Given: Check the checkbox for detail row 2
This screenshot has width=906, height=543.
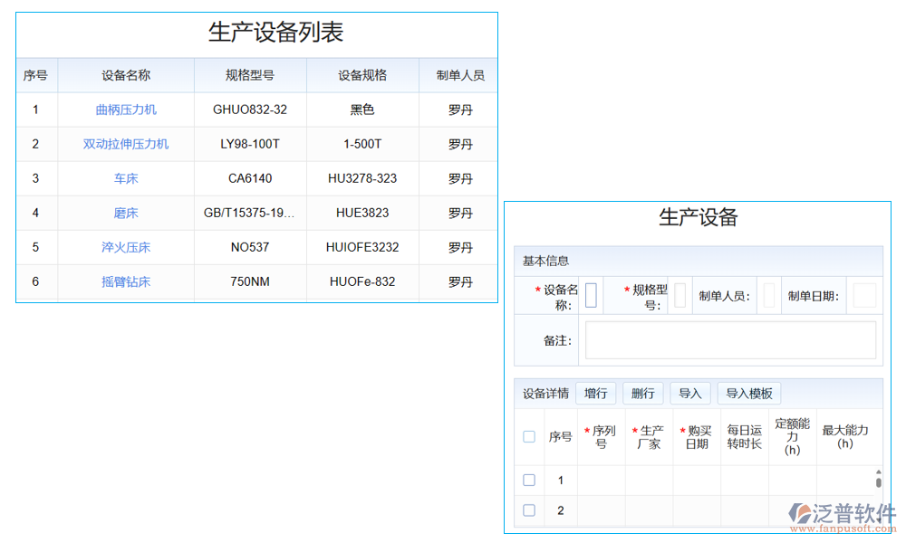Looking at the screenshot, I should pos(529,510).
